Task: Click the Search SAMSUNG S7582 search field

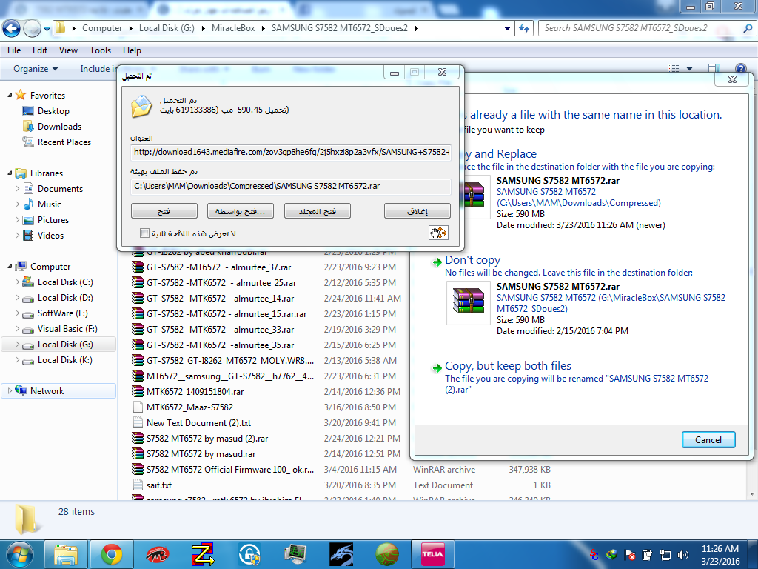Action: pos(642,28)
